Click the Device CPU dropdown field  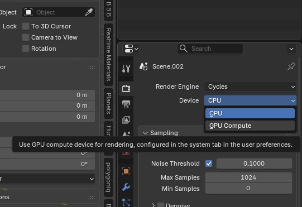tap(250, 100)
